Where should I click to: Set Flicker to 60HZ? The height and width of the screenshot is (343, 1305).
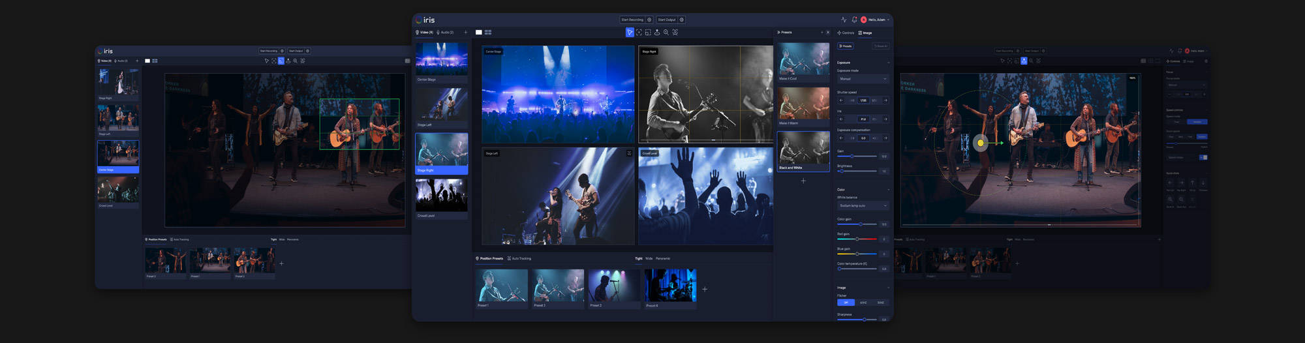[x=863, y=303]
